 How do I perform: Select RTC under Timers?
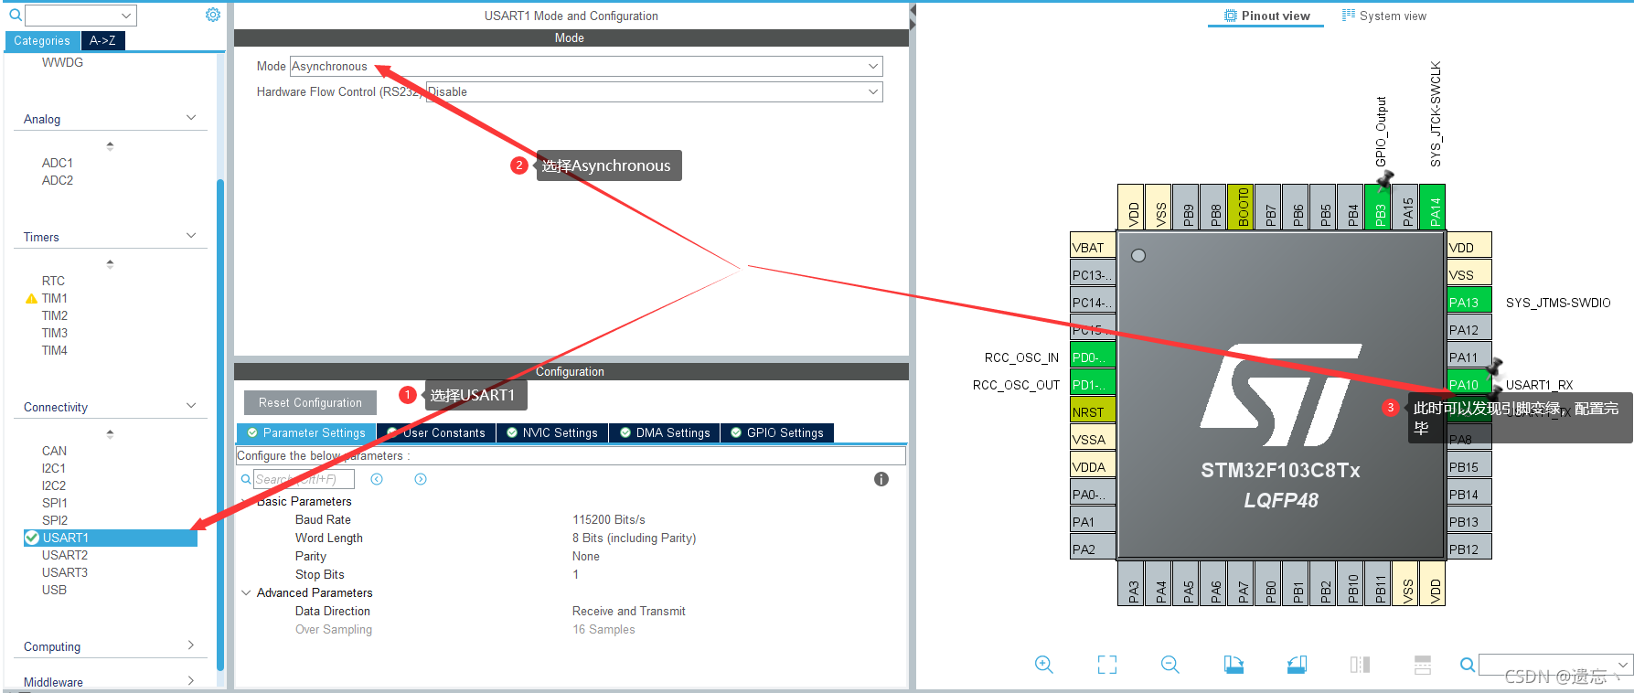point(53,281)
